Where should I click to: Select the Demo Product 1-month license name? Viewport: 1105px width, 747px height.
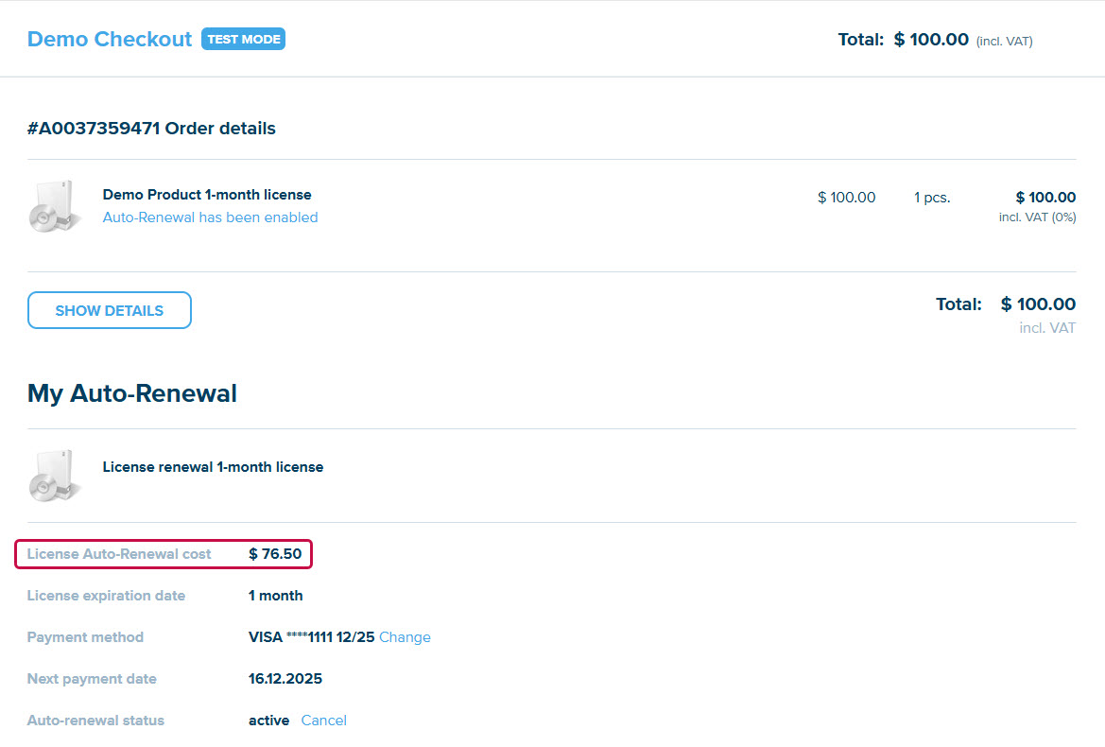pos(207,195)
